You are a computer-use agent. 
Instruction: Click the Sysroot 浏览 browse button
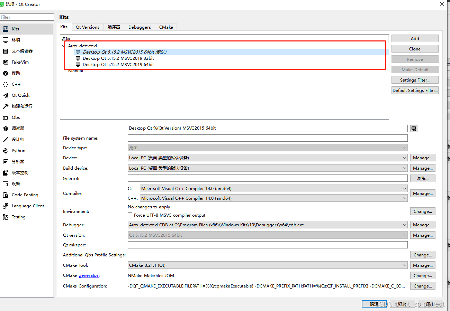point(423,178)
